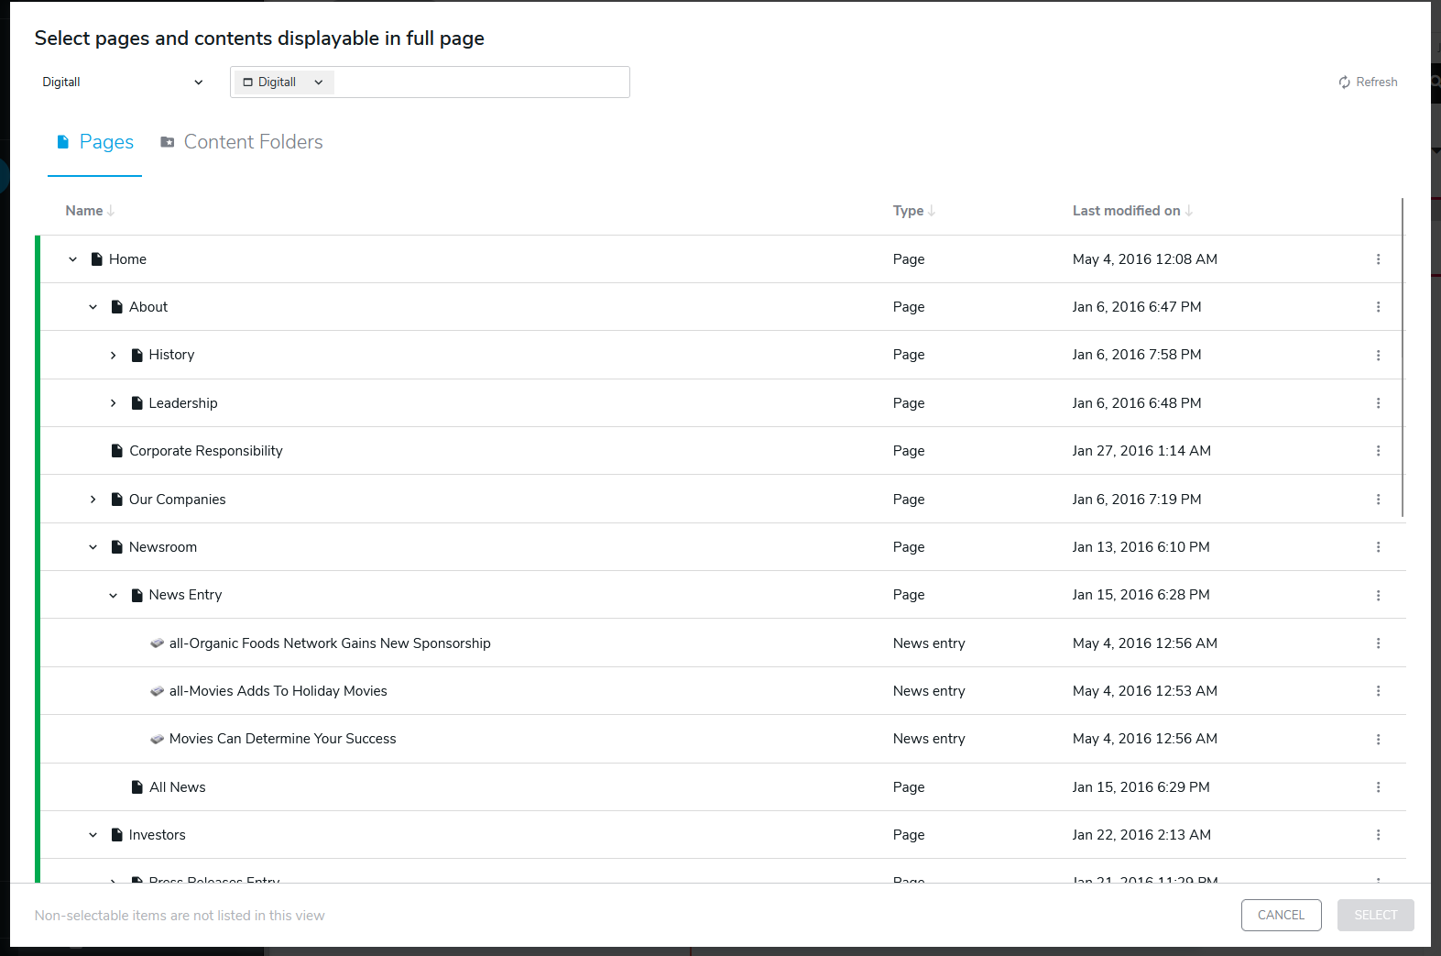Click the news entry icon for all-Movies Adds To Holiday Movies

(x=158, y=691)
